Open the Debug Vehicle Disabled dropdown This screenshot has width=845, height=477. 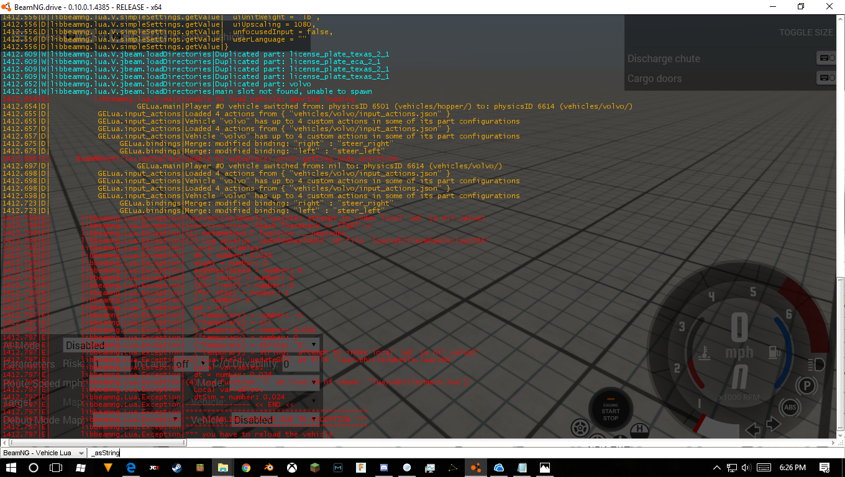(277, 420)
